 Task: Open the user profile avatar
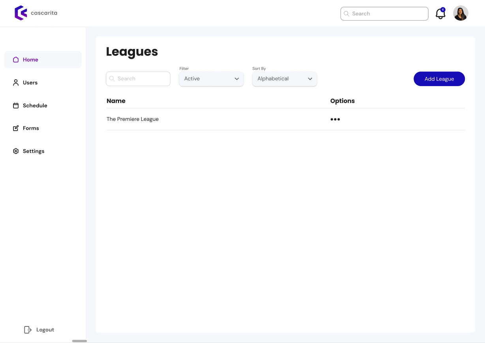[461, 13]
